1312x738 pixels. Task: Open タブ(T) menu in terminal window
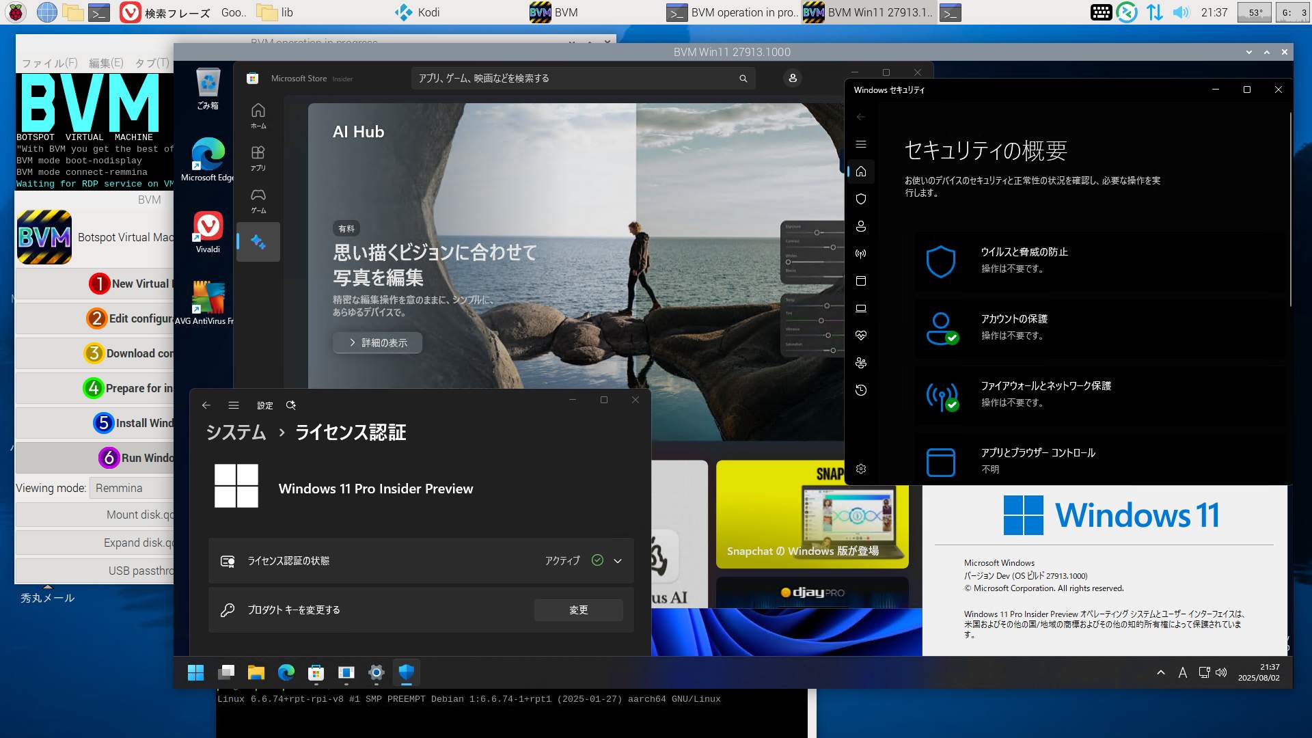152,63
